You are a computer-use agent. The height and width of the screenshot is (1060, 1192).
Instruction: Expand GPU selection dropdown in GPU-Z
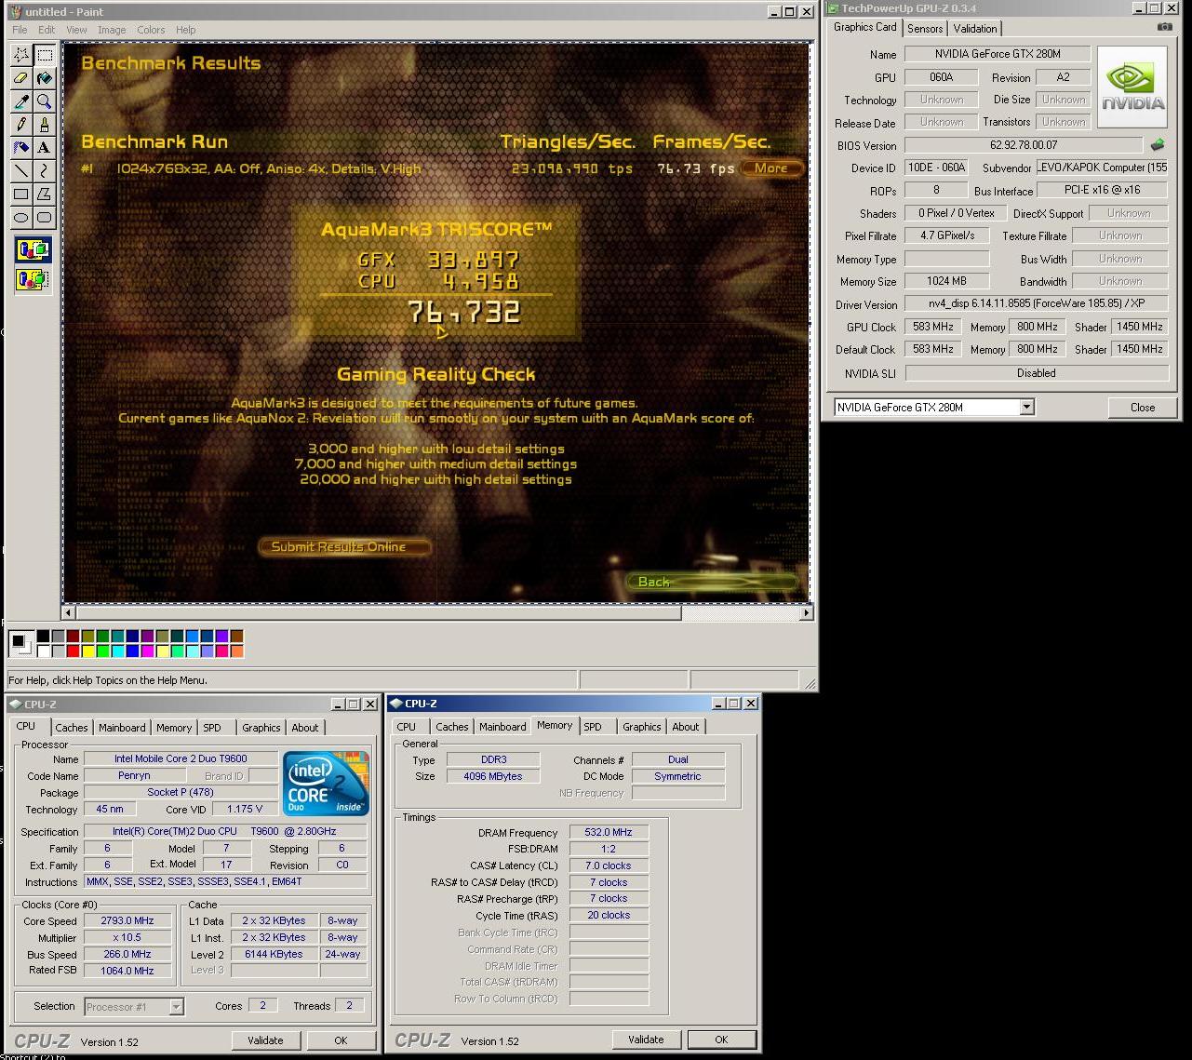[1026, 407]
